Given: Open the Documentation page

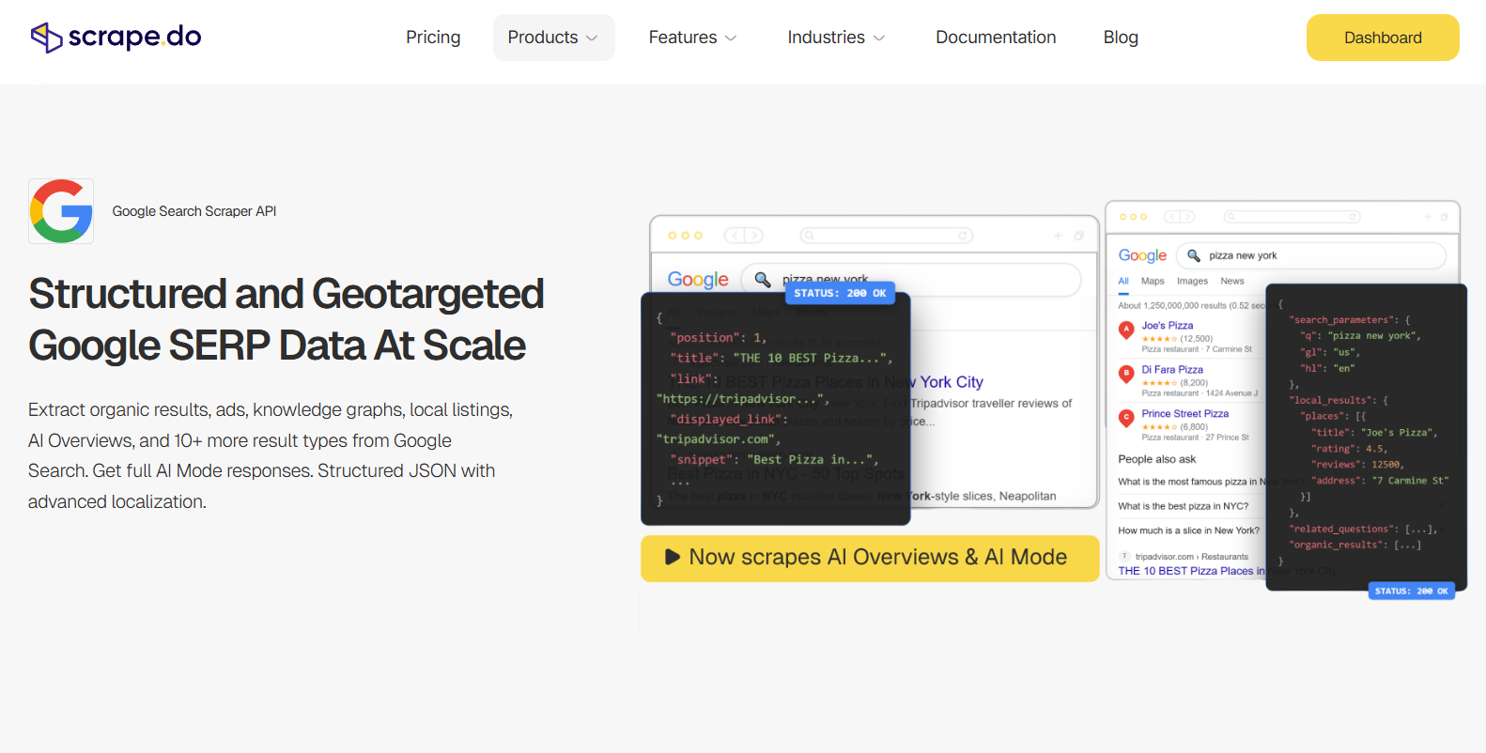Looking at the screenshot, I should (x=996, y=38).
